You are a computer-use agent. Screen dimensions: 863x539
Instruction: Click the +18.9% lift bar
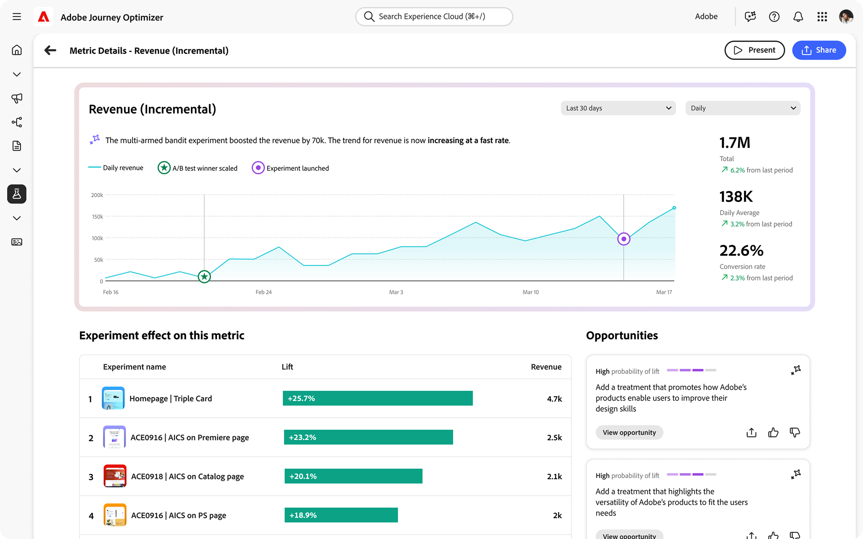click(x=341, y=515)
